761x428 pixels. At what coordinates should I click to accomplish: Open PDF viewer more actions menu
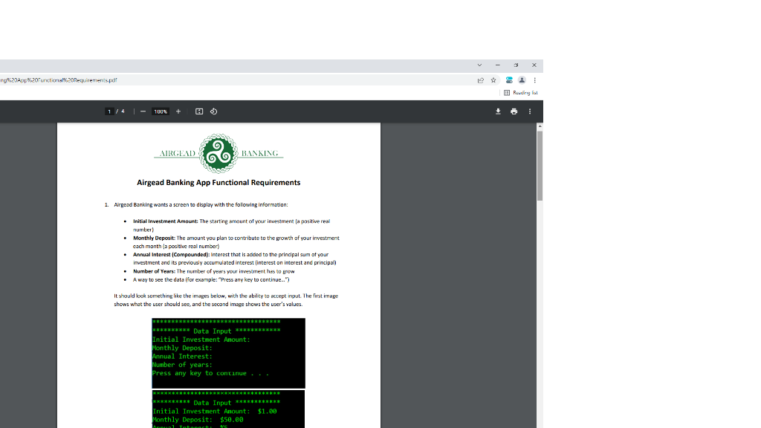click(x=530, y=111)
